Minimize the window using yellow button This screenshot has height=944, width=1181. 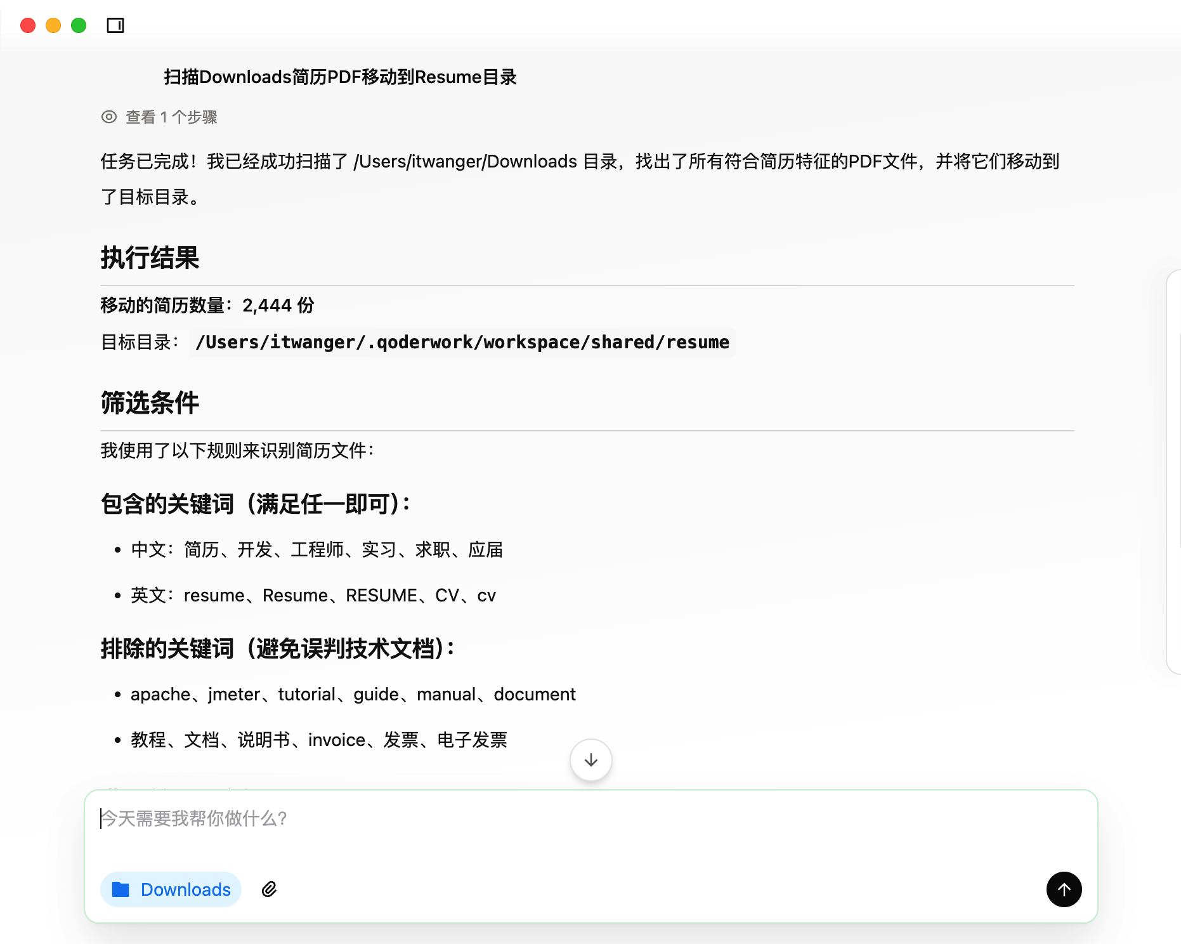[53, 25]
